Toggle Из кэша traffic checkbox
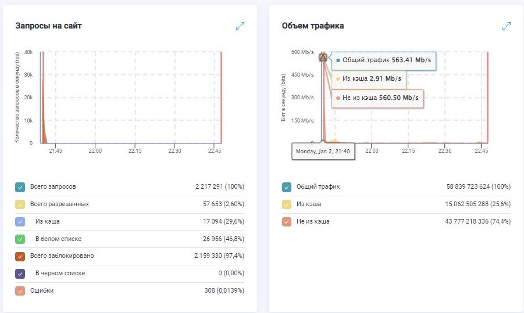Viewport: 524px width, 313px height. (x=286, y=204)
